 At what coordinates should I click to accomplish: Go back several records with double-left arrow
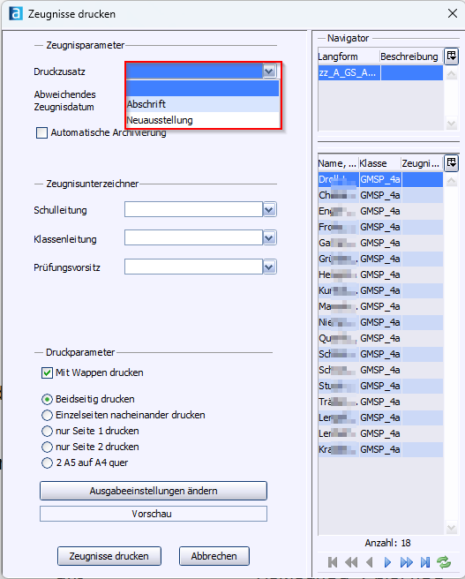click(x=351, y=562)
